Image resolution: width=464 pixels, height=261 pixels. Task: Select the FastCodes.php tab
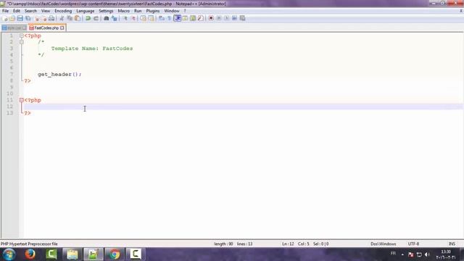pos(46,28)
